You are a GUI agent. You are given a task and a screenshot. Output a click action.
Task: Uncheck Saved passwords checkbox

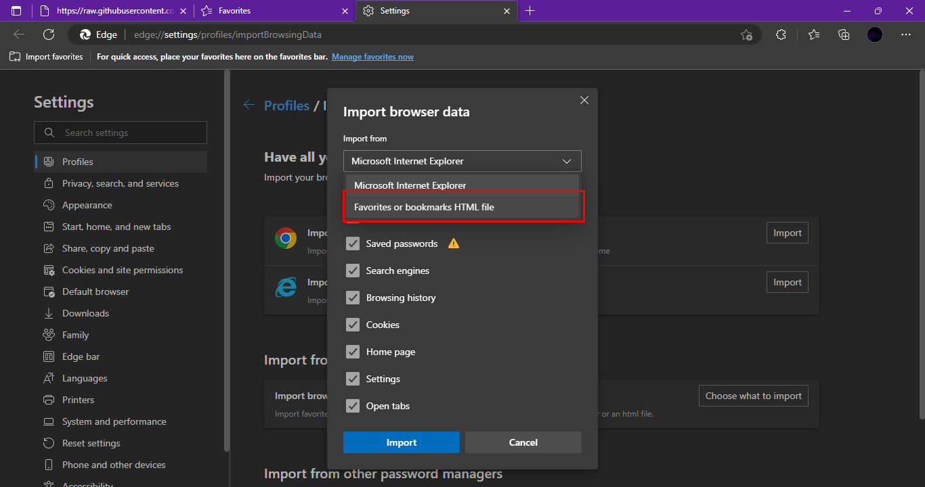click(353, 243)
